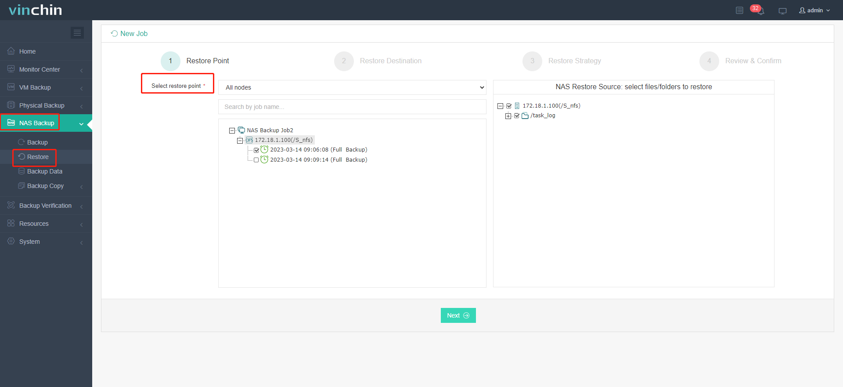The image size is (843, 387).
Task: Open notifications bell with 32 badge
Action: (x=758, y=10)
